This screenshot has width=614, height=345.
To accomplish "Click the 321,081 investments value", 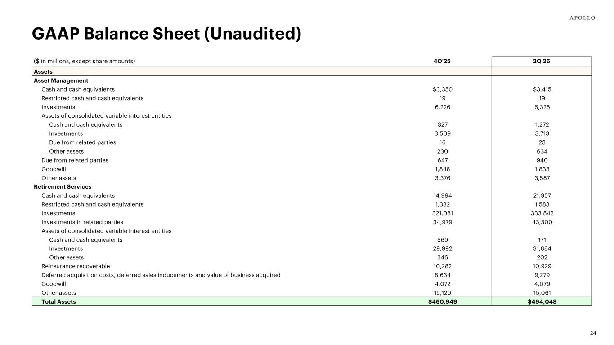I will click(443, 213).
